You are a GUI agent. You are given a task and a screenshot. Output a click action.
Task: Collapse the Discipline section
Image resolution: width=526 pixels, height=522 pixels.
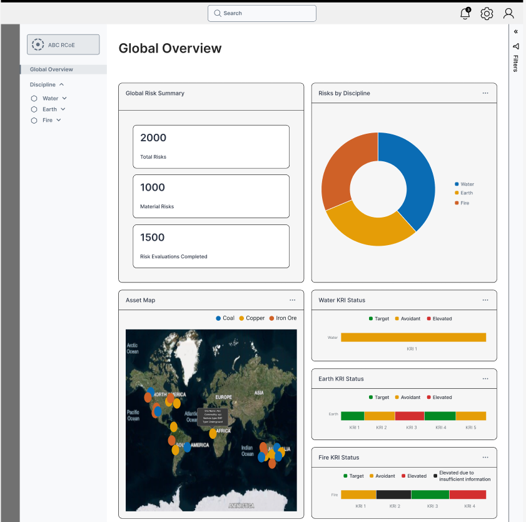coord(61,84)
